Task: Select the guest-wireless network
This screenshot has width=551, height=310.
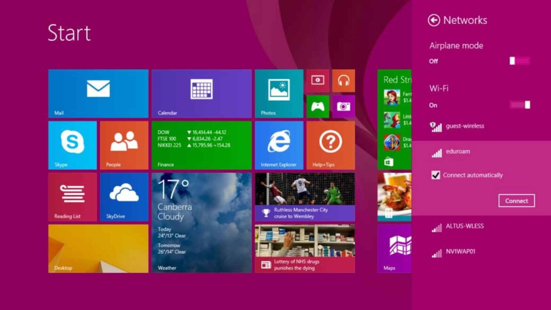Action: (x=464, y=126)
